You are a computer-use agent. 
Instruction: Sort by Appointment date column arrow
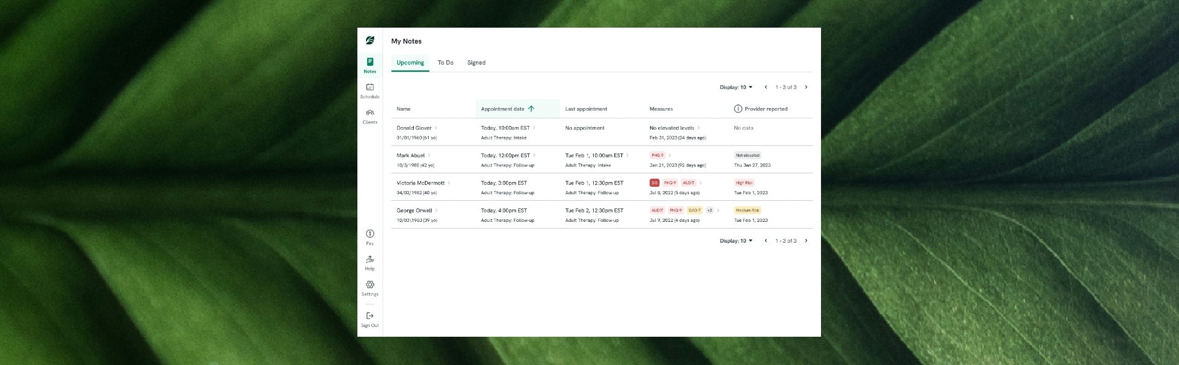(x=531, y=109)
